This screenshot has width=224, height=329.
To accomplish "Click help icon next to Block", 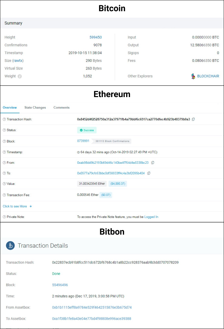I will tap(4, 141).
